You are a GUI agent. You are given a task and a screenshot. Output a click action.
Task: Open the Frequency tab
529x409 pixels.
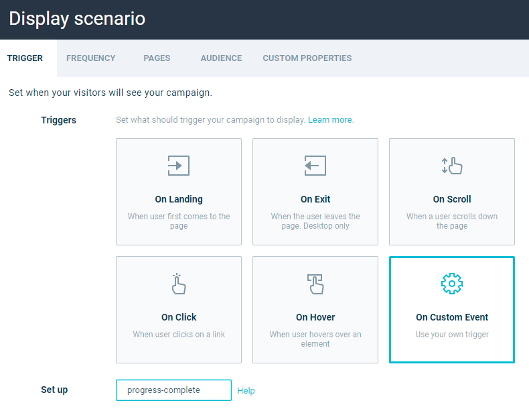click(91, 58)
